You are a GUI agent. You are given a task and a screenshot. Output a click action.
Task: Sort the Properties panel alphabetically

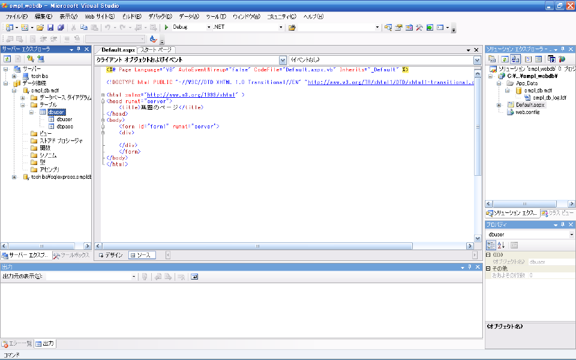pos(501,245)
